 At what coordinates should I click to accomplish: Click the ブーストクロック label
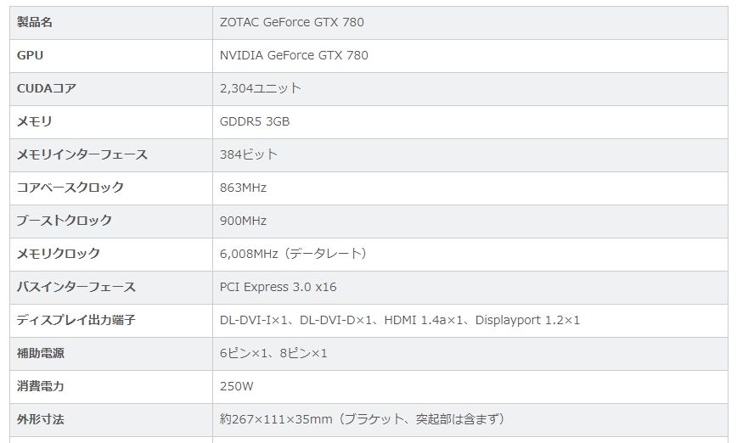click(65, 221)
